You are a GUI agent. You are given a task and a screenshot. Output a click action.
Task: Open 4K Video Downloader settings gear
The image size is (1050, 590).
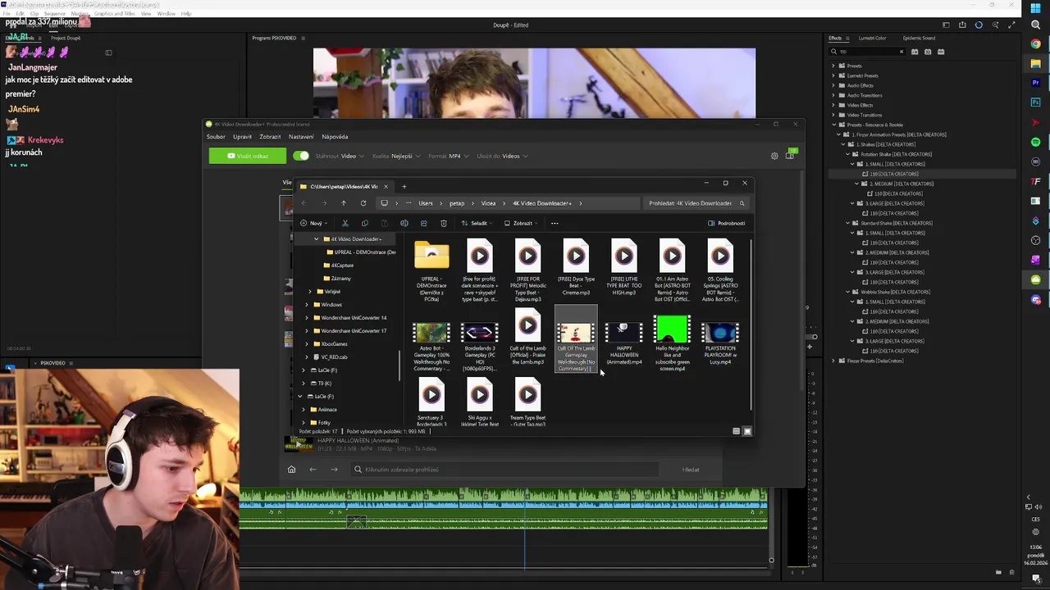(774, 156)
